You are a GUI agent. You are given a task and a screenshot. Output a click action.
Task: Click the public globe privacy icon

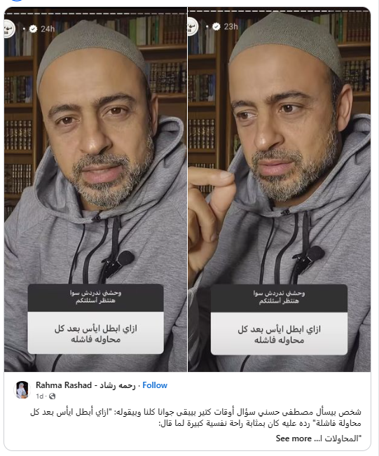(x=53, y=396)
